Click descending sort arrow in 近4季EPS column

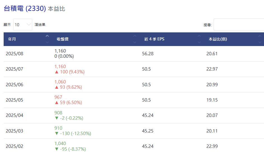point(199,42)
